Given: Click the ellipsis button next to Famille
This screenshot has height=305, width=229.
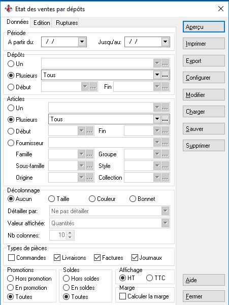Looking at the screenshot, I should pyautogui.click(x=89, y=154).
